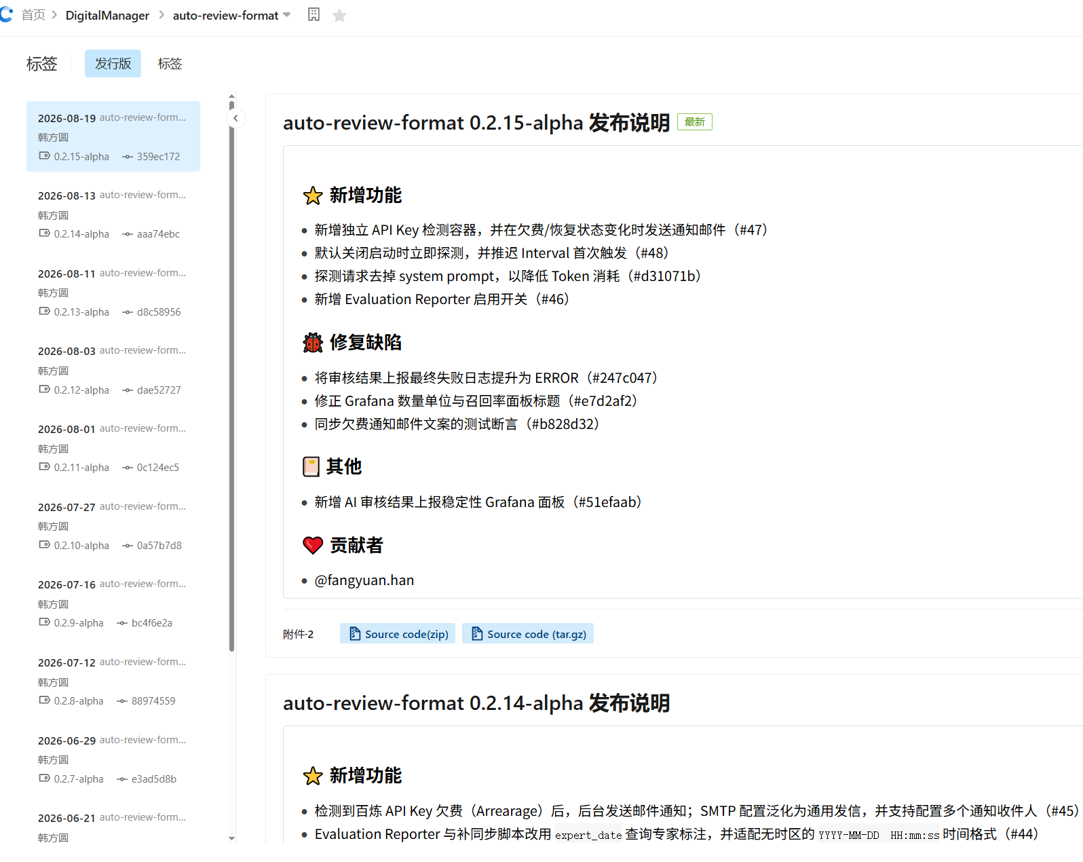Click the commit icon next to aaa74ebc
The height and width of the screenshot is (862, 1083).
click(127, 234)
